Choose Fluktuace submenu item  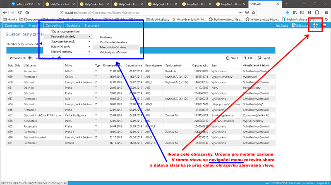(116, 37)
